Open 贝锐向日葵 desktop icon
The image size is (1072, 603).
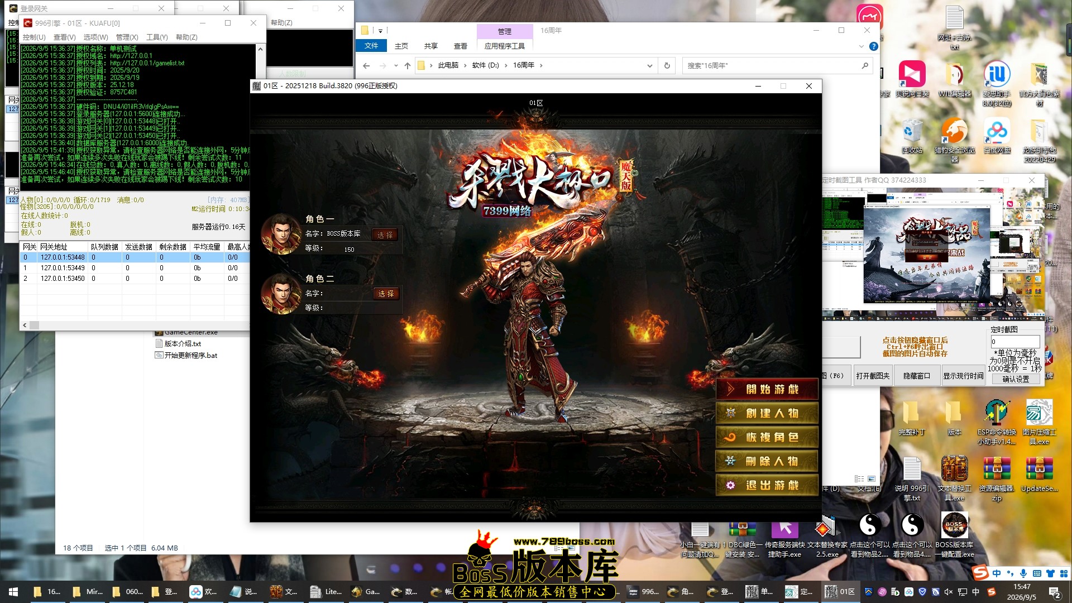pos(912,79)
